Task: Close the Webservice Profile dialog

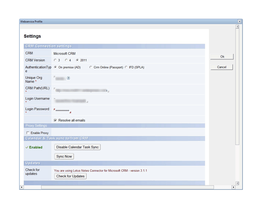Action: pos(239,21)
